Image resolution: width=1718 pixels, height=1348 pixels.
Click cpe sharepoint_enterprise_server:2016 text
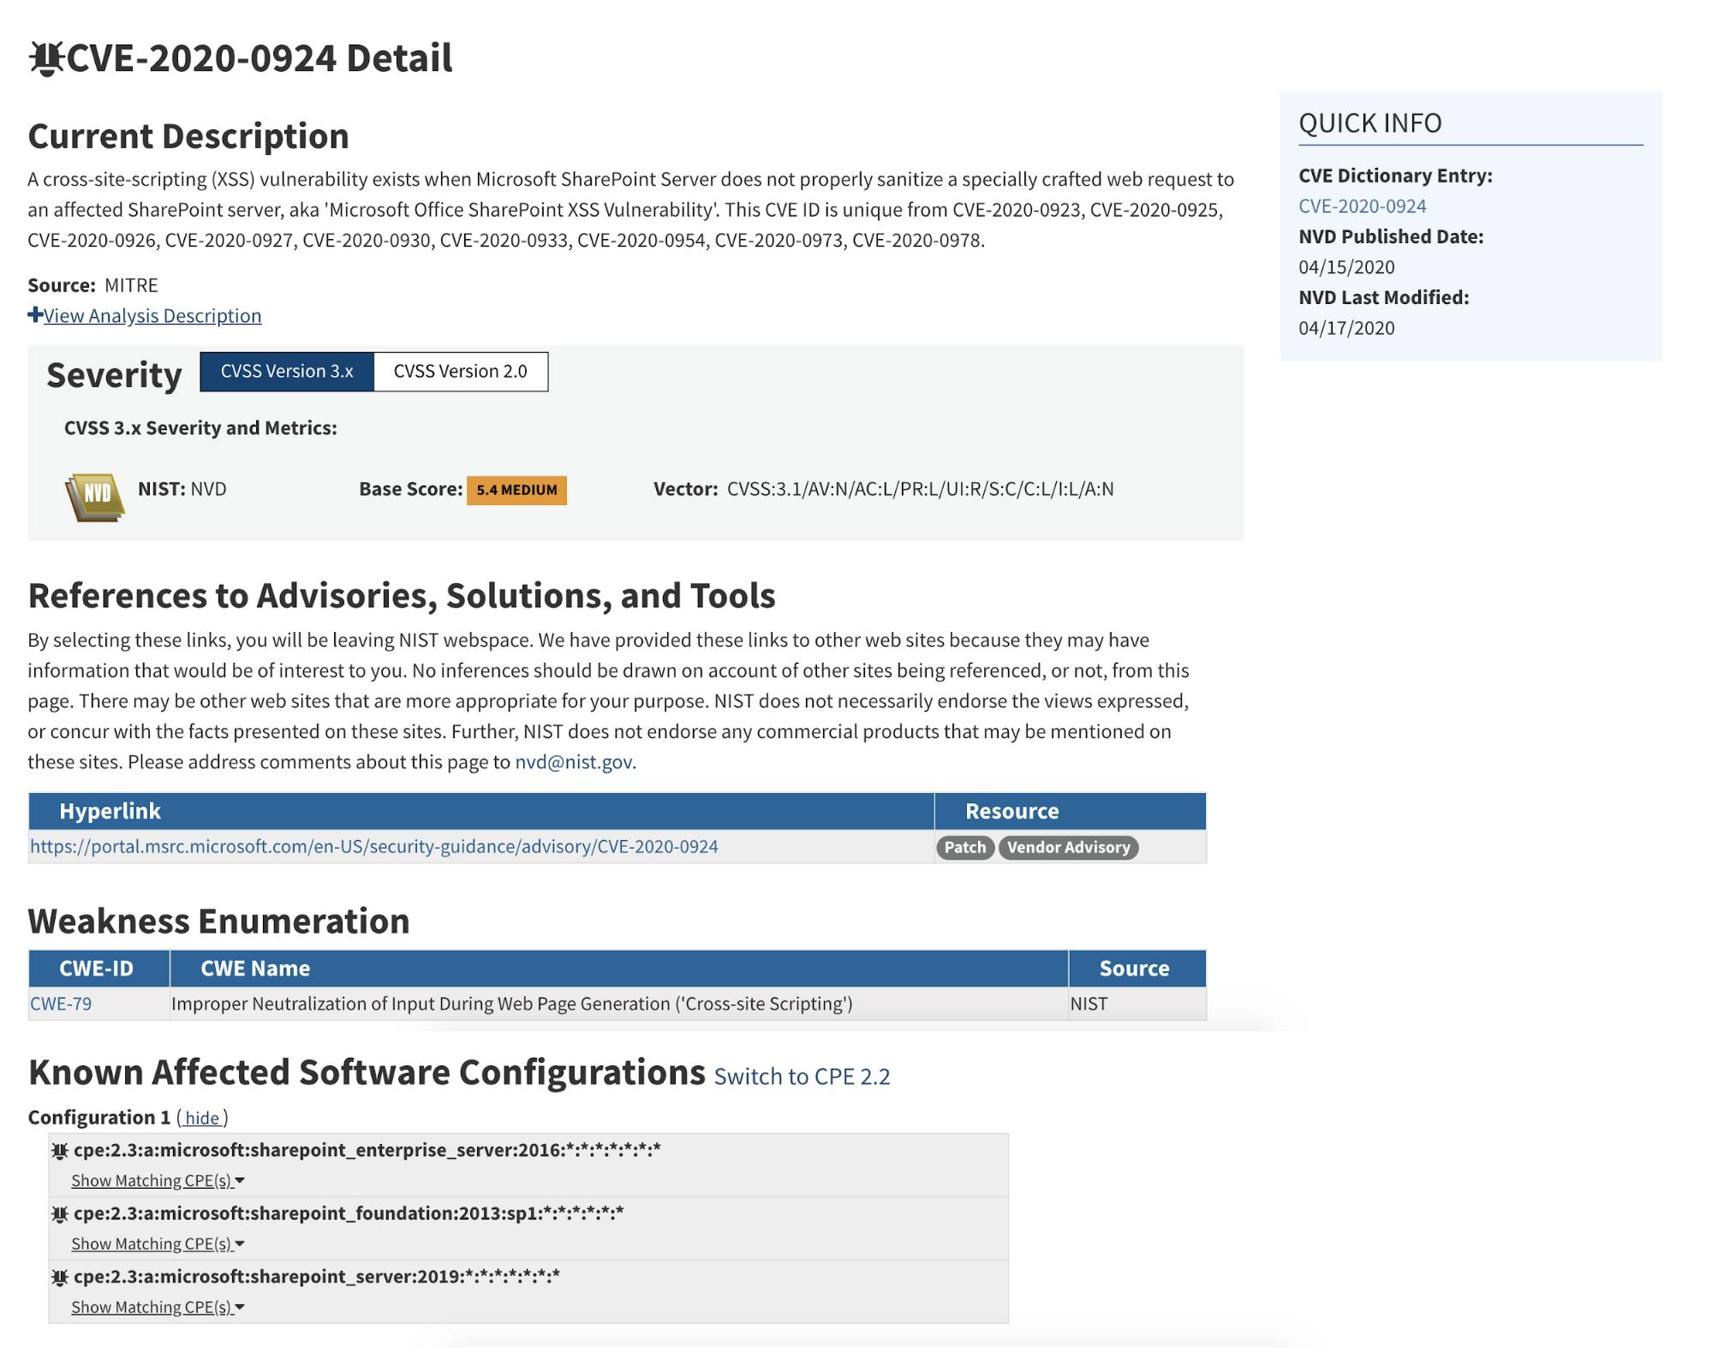(x=367, y=1150)
